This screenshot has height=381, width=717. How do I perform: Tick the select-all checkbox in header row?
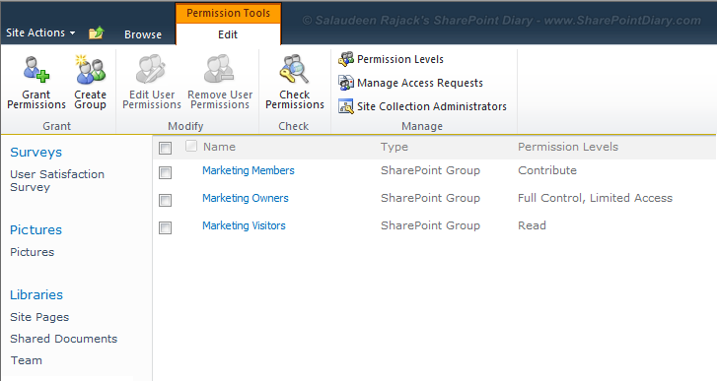(165, 148)
